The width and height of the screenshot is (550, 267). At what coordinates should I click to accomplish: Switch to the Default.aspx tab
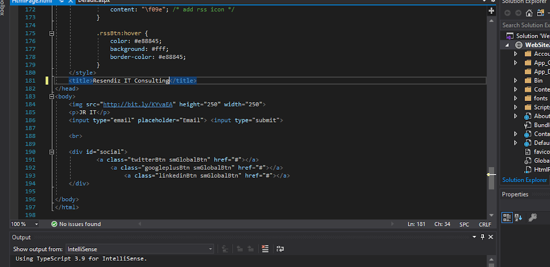coord(93,2)
